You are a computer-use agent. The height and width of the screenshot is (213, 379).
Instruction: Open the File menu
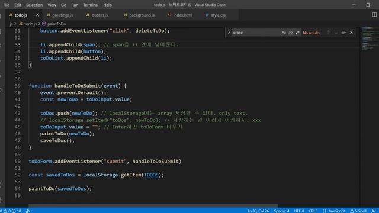pos(7,5)
